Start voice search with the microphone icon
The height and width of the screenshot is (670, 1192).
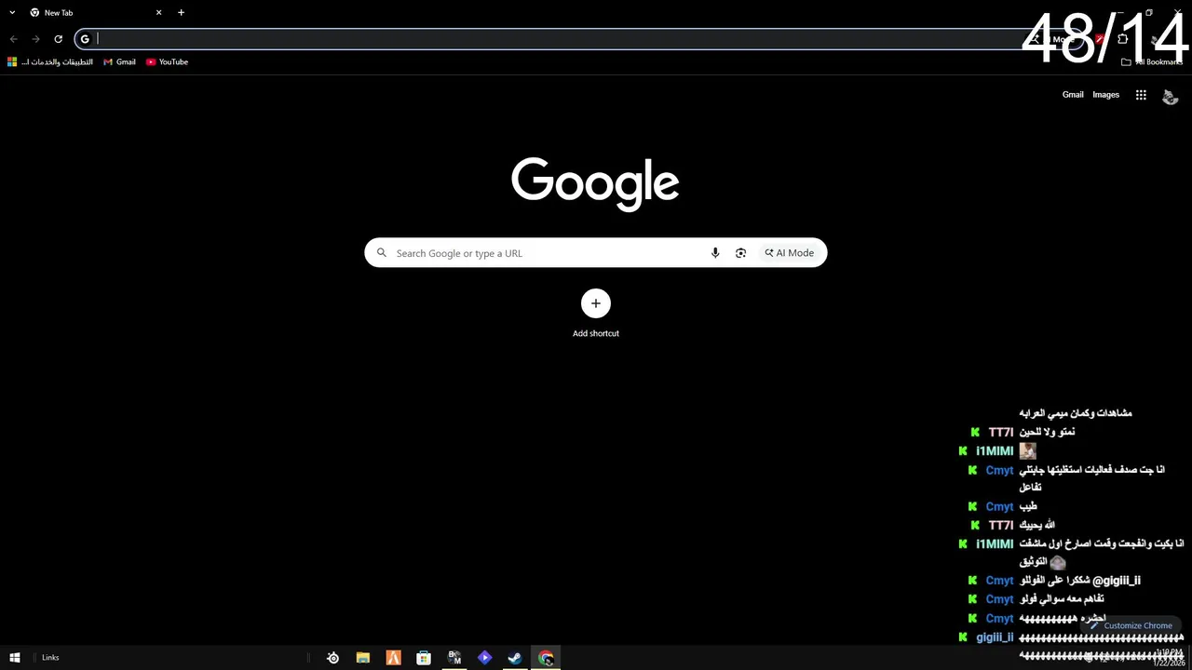coord(715,253)
